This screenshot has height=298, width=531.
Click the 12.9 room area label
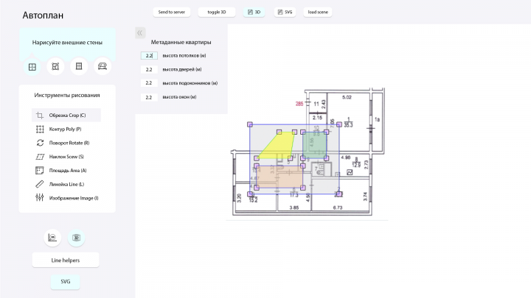tap(356, 166)
